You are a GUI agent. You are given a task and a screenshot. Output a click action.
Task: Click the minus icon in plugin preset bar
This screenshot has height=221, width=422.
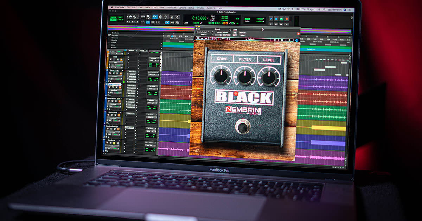tap(202, 39)
